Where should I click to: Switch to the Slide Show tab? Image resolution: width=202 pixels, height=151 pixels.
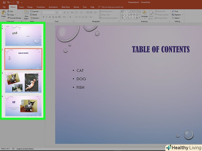click(65, 7)
